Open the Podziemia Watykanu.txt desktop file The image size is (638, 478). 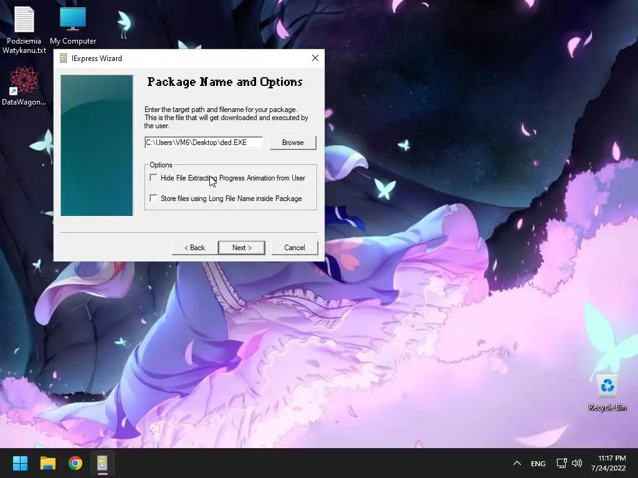24,30
